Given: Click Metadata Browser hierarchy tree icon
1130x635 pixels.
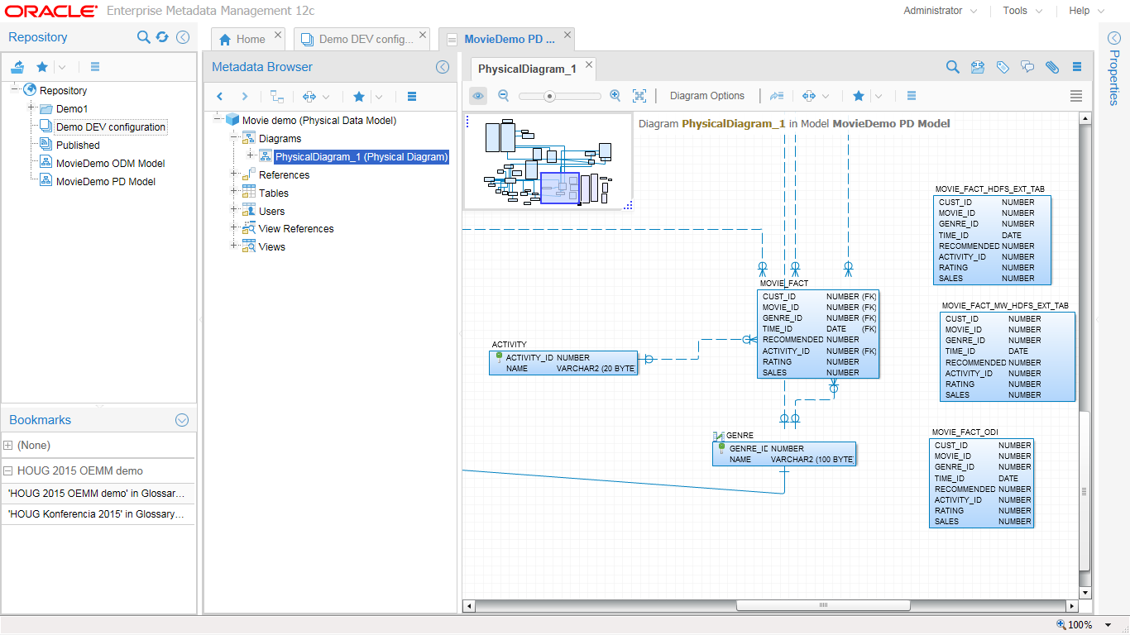Looking at the screenshot, I should point(277,97).
